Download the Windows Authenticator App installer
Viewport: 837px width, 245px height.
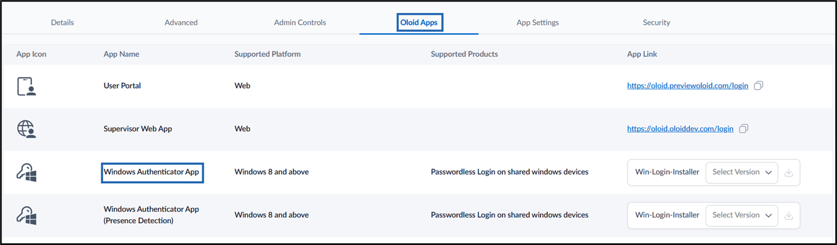pyautogui.click(x=789, y=172)
